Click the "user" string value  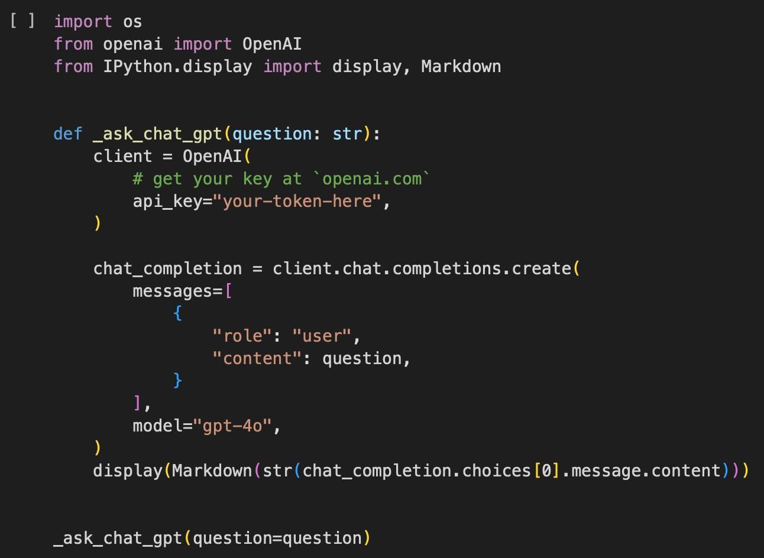point(322,336)
